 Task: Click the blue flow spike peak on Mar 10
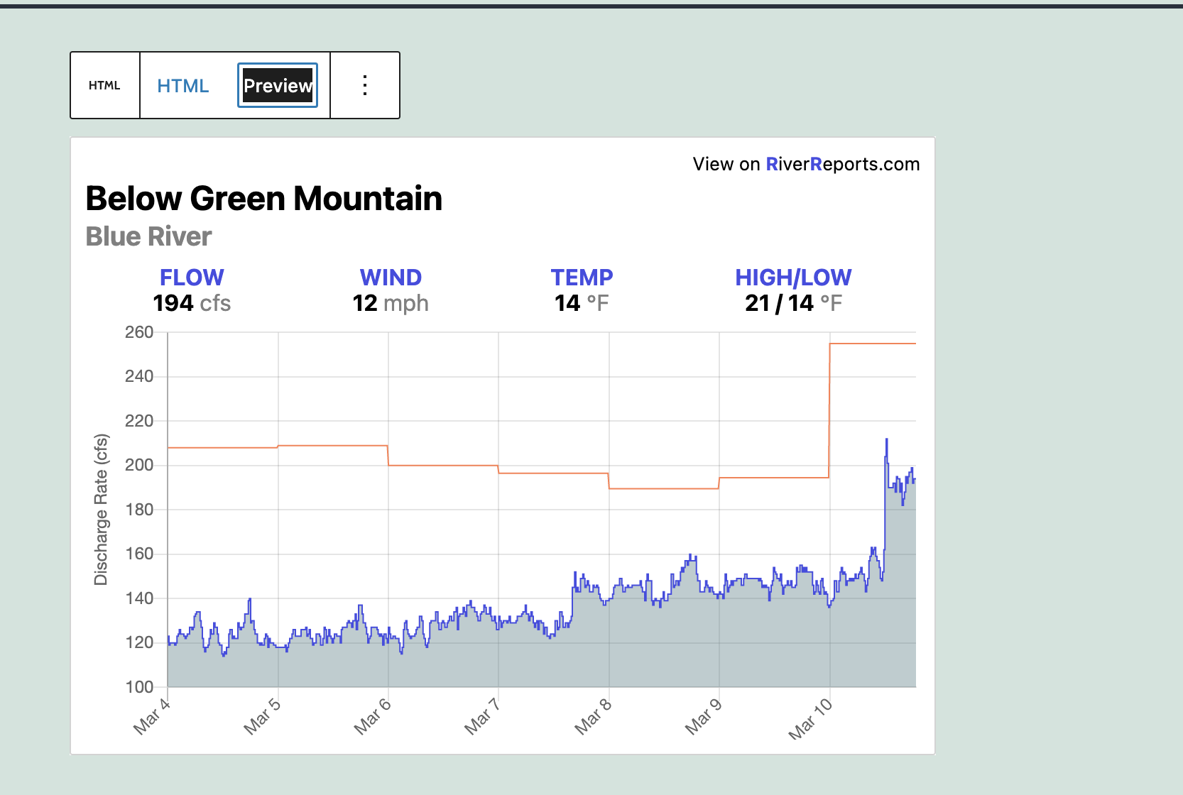pyautogui.click(x=886, y=440)
